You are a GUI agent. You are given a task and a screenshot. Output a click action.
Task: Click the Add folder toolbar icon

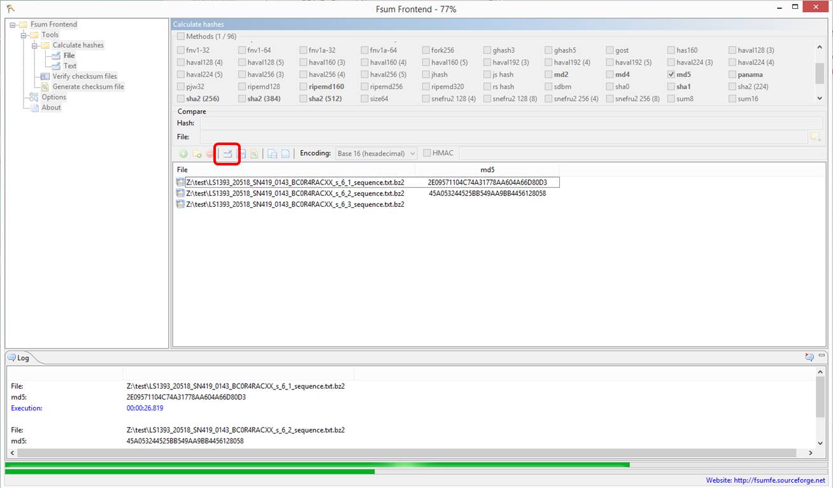197,153
